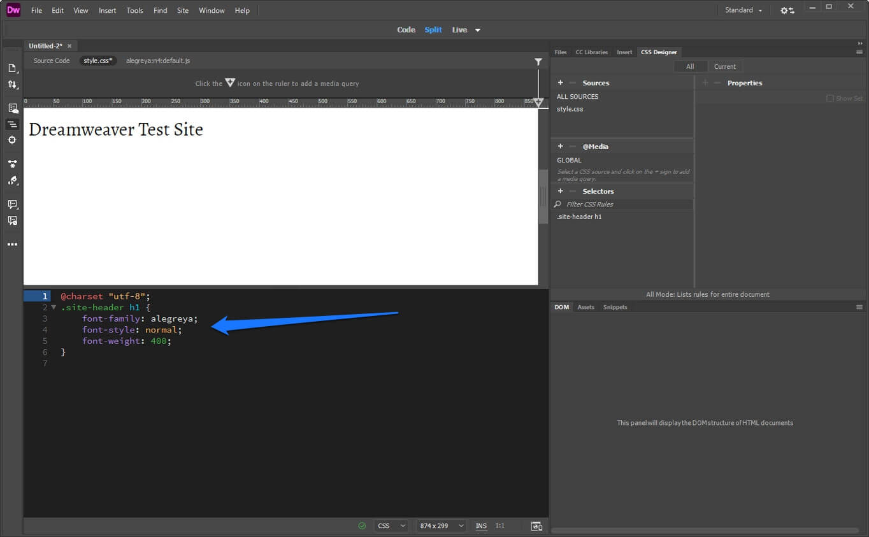Screen dimensions: 869x537
Task: Switch to the Snippets tab
Action: tap(615, 307)
